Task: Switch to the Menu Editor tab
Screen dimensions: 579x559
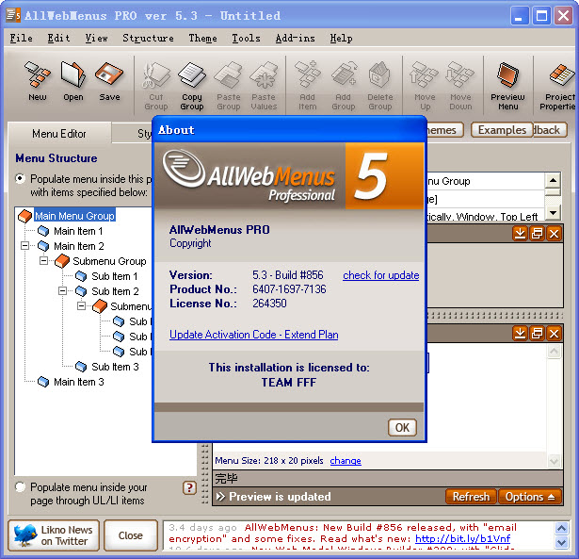Action: pyautogui.click(x=59, y=134)
